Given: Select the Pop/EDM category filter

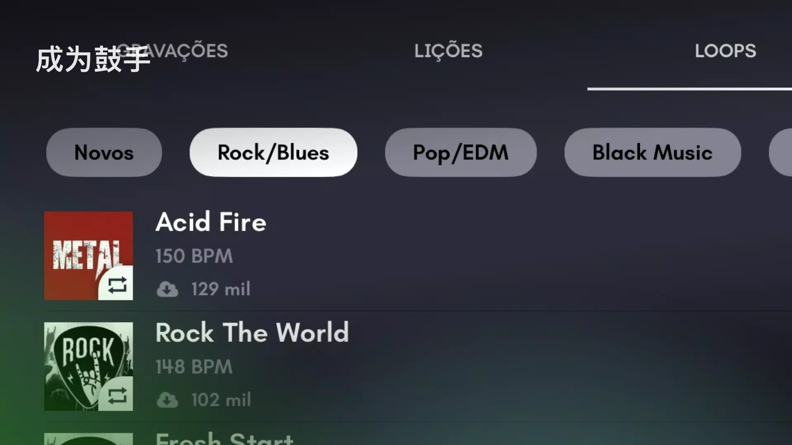Looking at the screenshot, I should (x=461, y=152).
